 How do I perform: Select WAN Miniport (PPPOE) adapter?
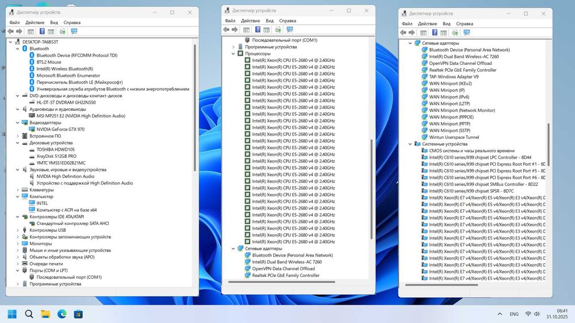[x=451, y=117]
